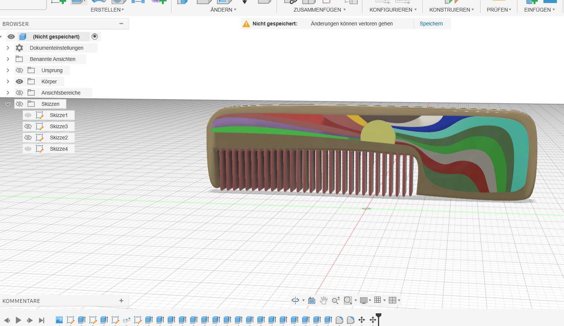Screen dimensions: 564x326
Task: Click the Skizze4 sketch icon
Action: coord(39,149)
